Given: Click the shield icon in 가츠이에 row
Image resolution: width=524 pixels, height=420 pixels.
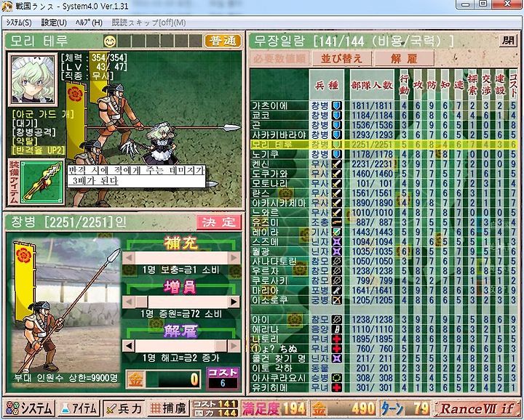Looking at the screenshot, I should [x=336, y=106].
